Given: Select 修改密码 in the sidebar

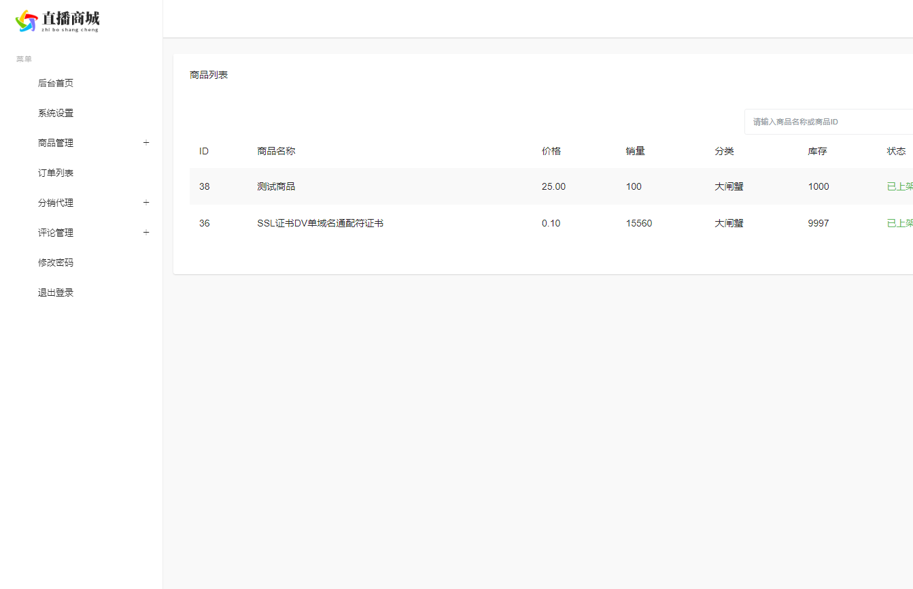Looking at the screenshot, I should tap(56, 263).
